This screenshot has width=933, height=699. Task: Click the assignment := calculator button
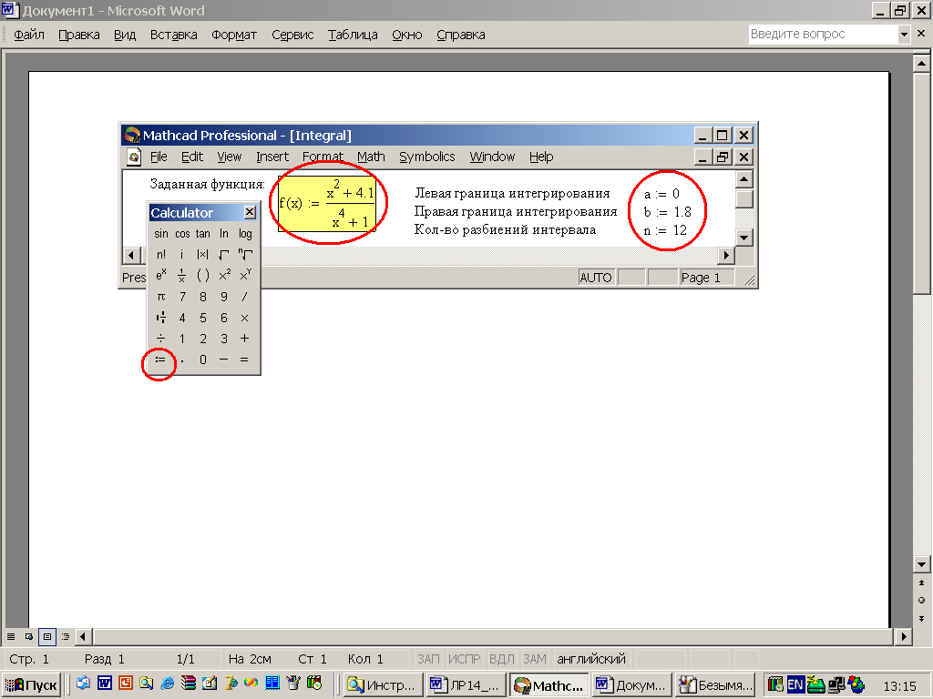160,360
